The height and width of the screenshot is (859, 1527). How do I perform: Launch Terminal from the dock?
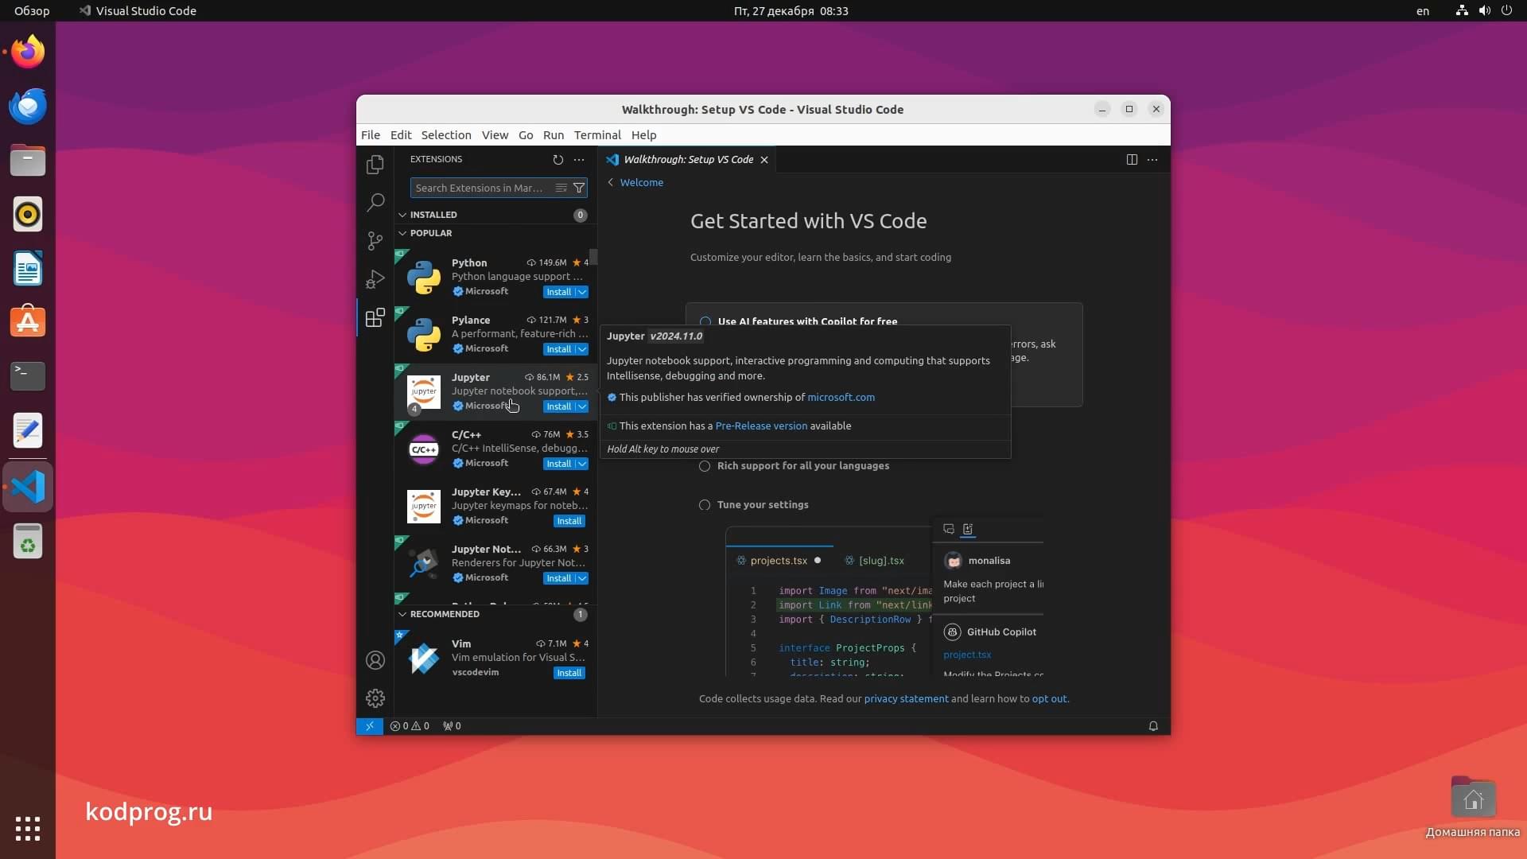coord(28,376)
